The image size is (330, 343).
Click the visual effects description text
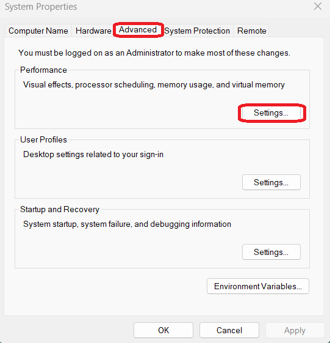154,85
